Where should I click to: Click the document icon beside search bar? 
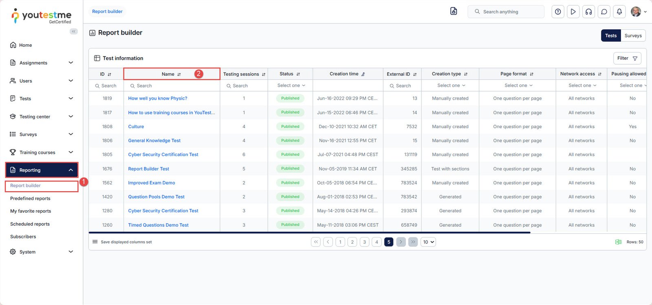coord(454,11)
